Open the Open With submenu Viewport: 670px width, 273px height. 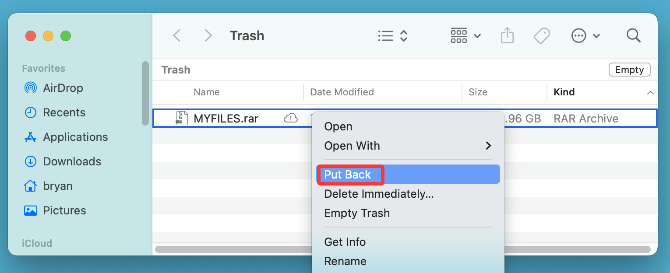click(x=352, y=146)
